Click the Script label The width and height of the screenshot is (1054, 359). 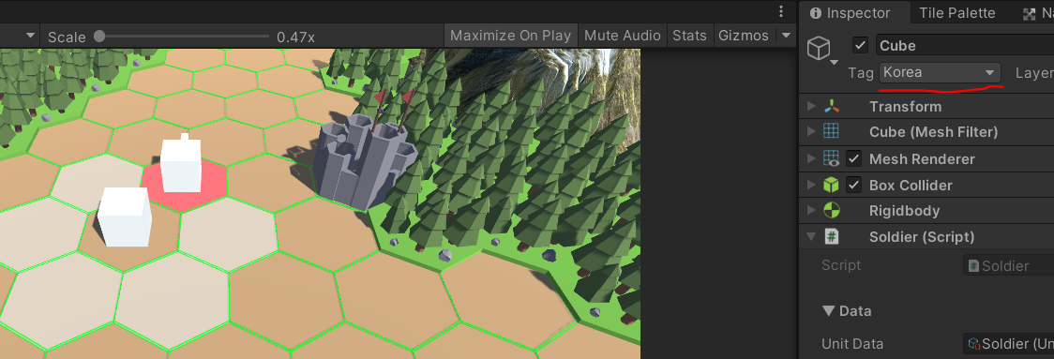[x=841, y=265]
